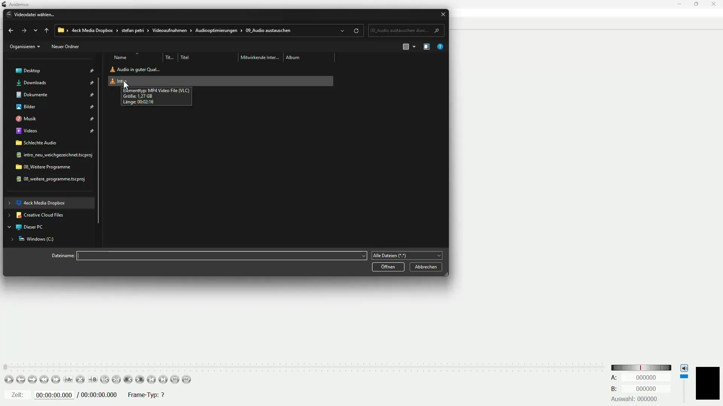Open the Alle Dateien dropdown filter
The image size is (723, 406).
[406, 255]
